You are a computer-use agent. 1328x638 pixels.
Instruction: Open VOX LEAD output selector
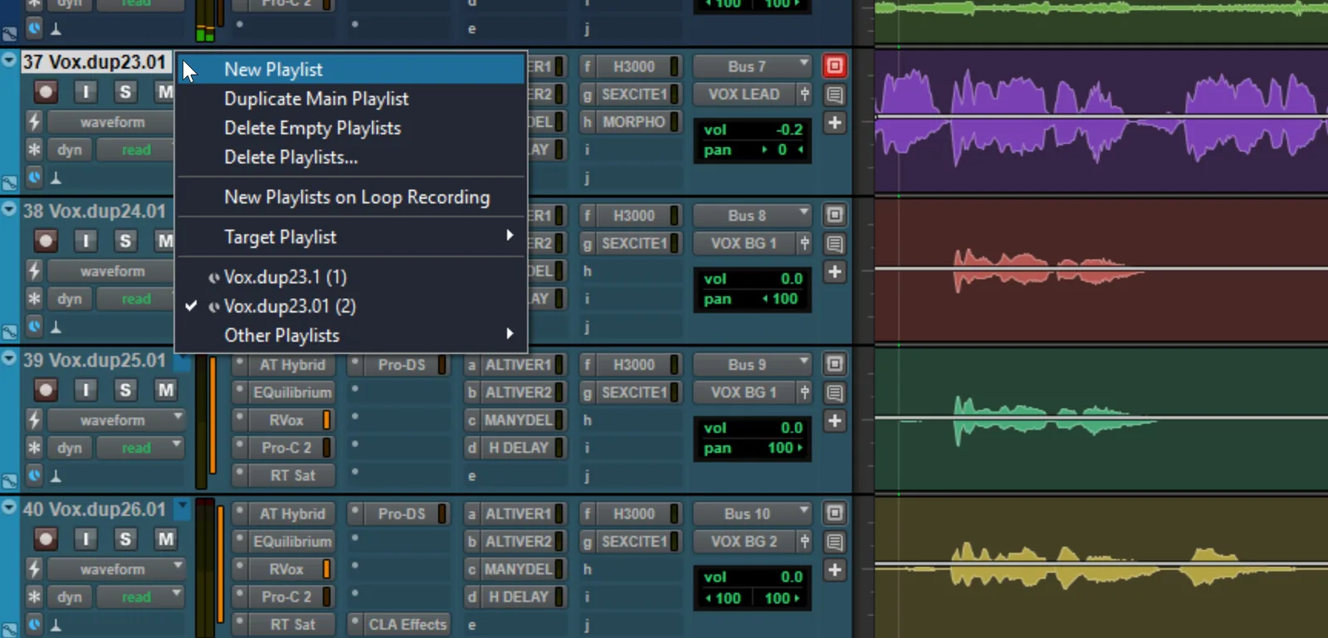coord(745,95)
